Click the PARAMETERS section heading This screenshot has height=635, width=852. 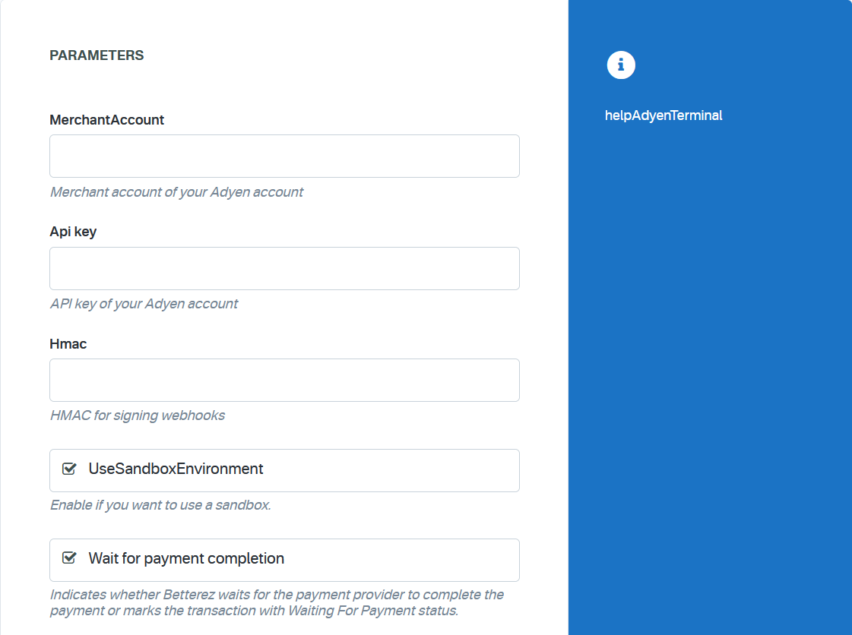pos(97,55)
